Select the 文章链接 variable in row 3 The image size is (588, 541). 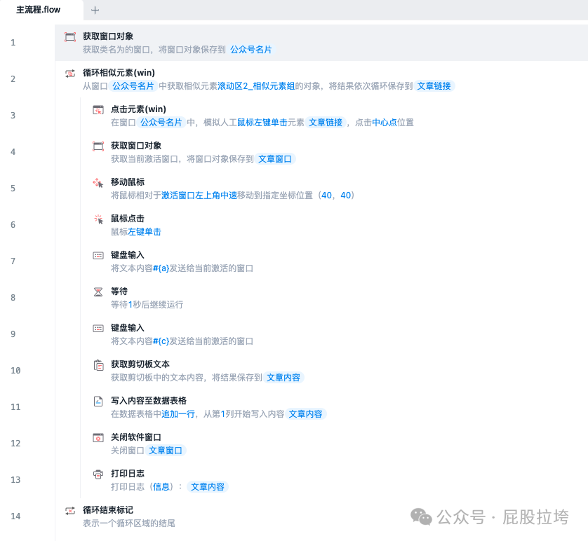pyautogui.click(x=326, y=123)
